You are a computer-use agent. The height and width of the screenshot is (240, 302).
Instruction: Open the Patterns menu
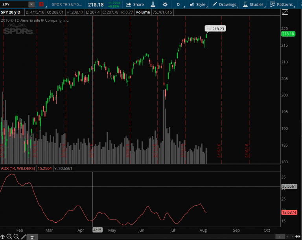pos(282,4)
